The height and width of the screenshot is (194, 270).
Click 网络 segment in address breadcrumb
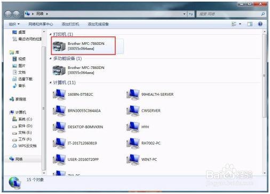point(40,14)
